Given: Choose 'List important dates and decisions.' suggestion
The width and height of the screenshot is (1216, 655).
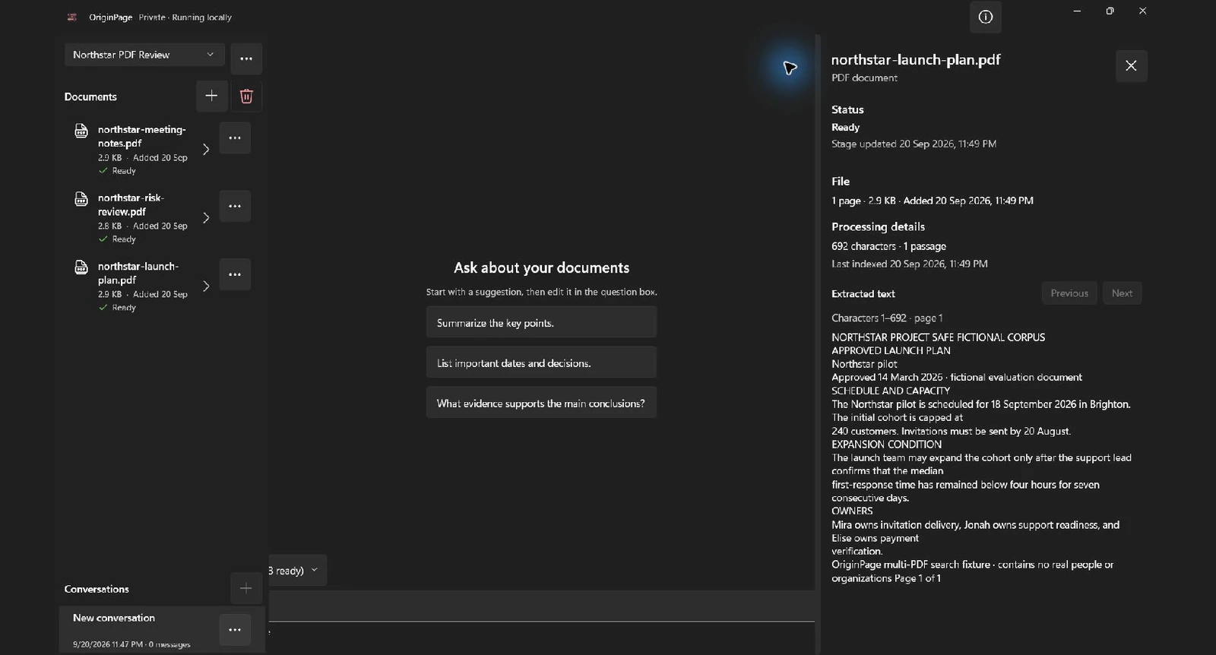Looking at the screenshot, I should point(541,362).
